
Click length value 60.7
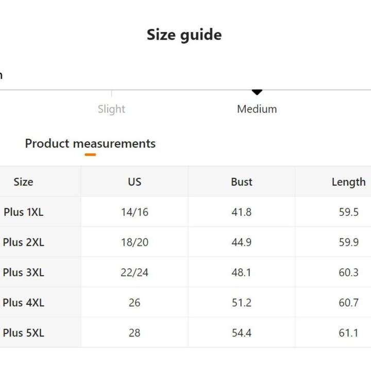[348, 302]
